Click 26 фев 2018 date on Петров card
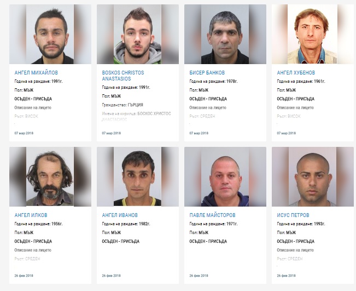 (x=286, y=276)
